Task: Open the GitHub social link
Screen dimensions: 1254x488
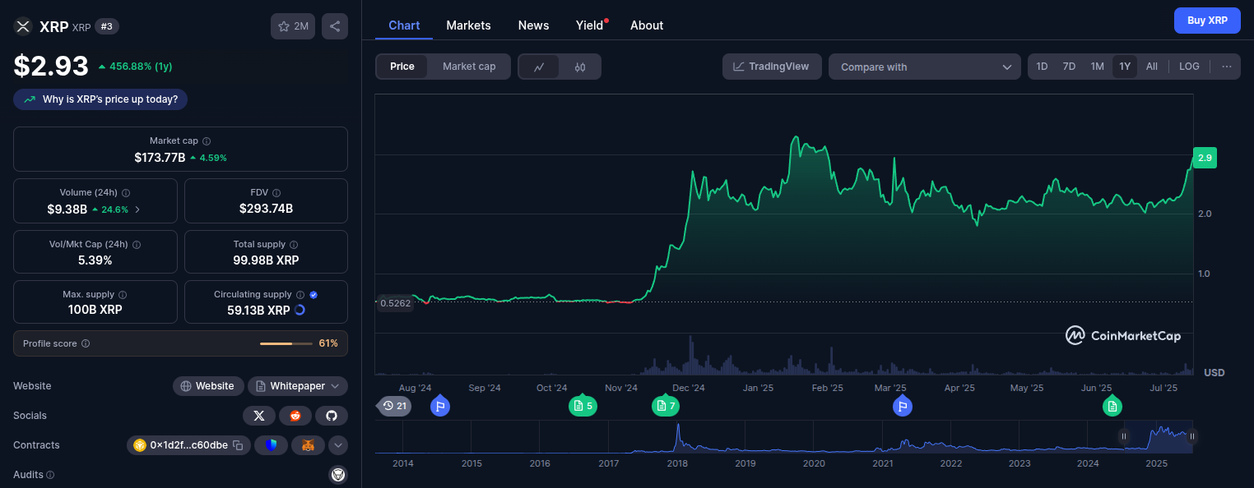Action: click(332, 416)
